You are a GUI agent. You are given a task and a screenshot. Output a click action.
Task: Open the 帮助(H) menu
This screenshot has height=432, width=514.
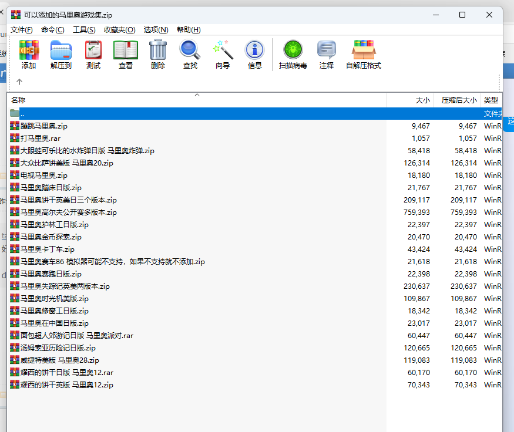[189, 30]
